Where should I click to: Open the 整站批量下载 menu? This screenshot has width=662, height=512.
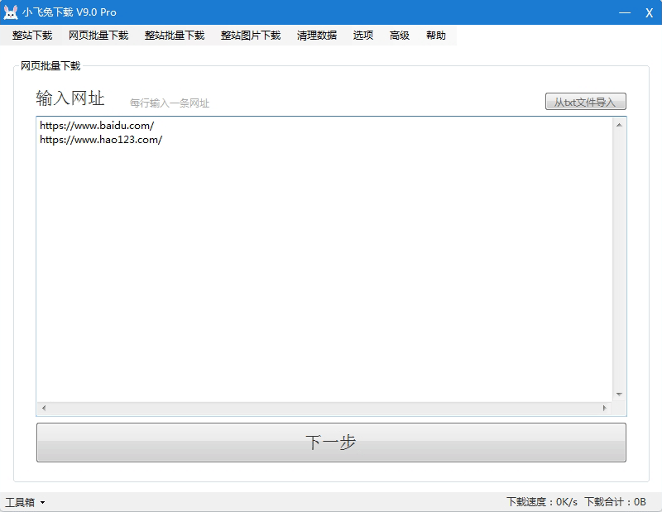[175, 36]
